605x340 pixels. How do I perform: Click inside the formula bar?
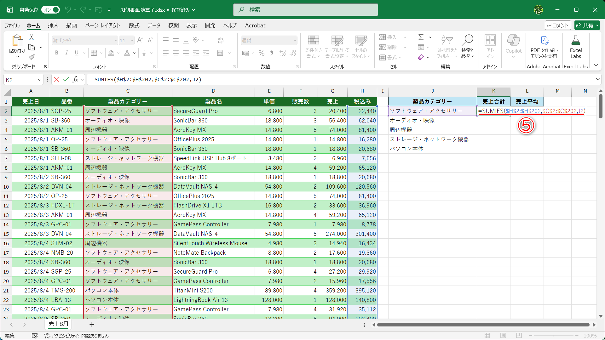point(221,79)
